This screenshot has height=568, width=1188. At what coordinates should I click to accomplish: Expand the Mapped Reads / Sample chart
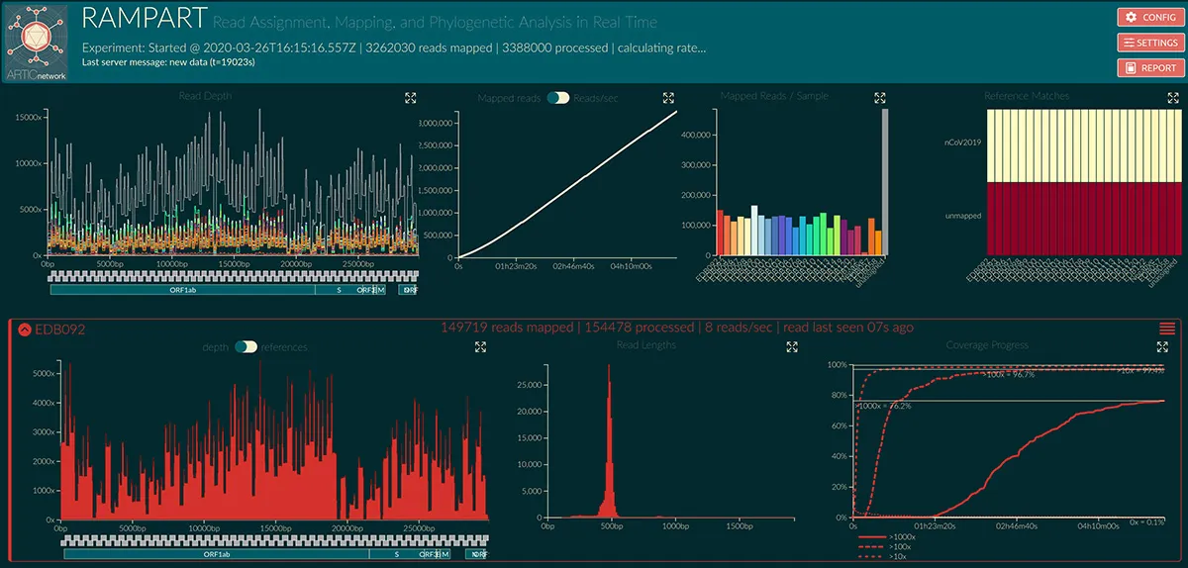tap(880, 98)
